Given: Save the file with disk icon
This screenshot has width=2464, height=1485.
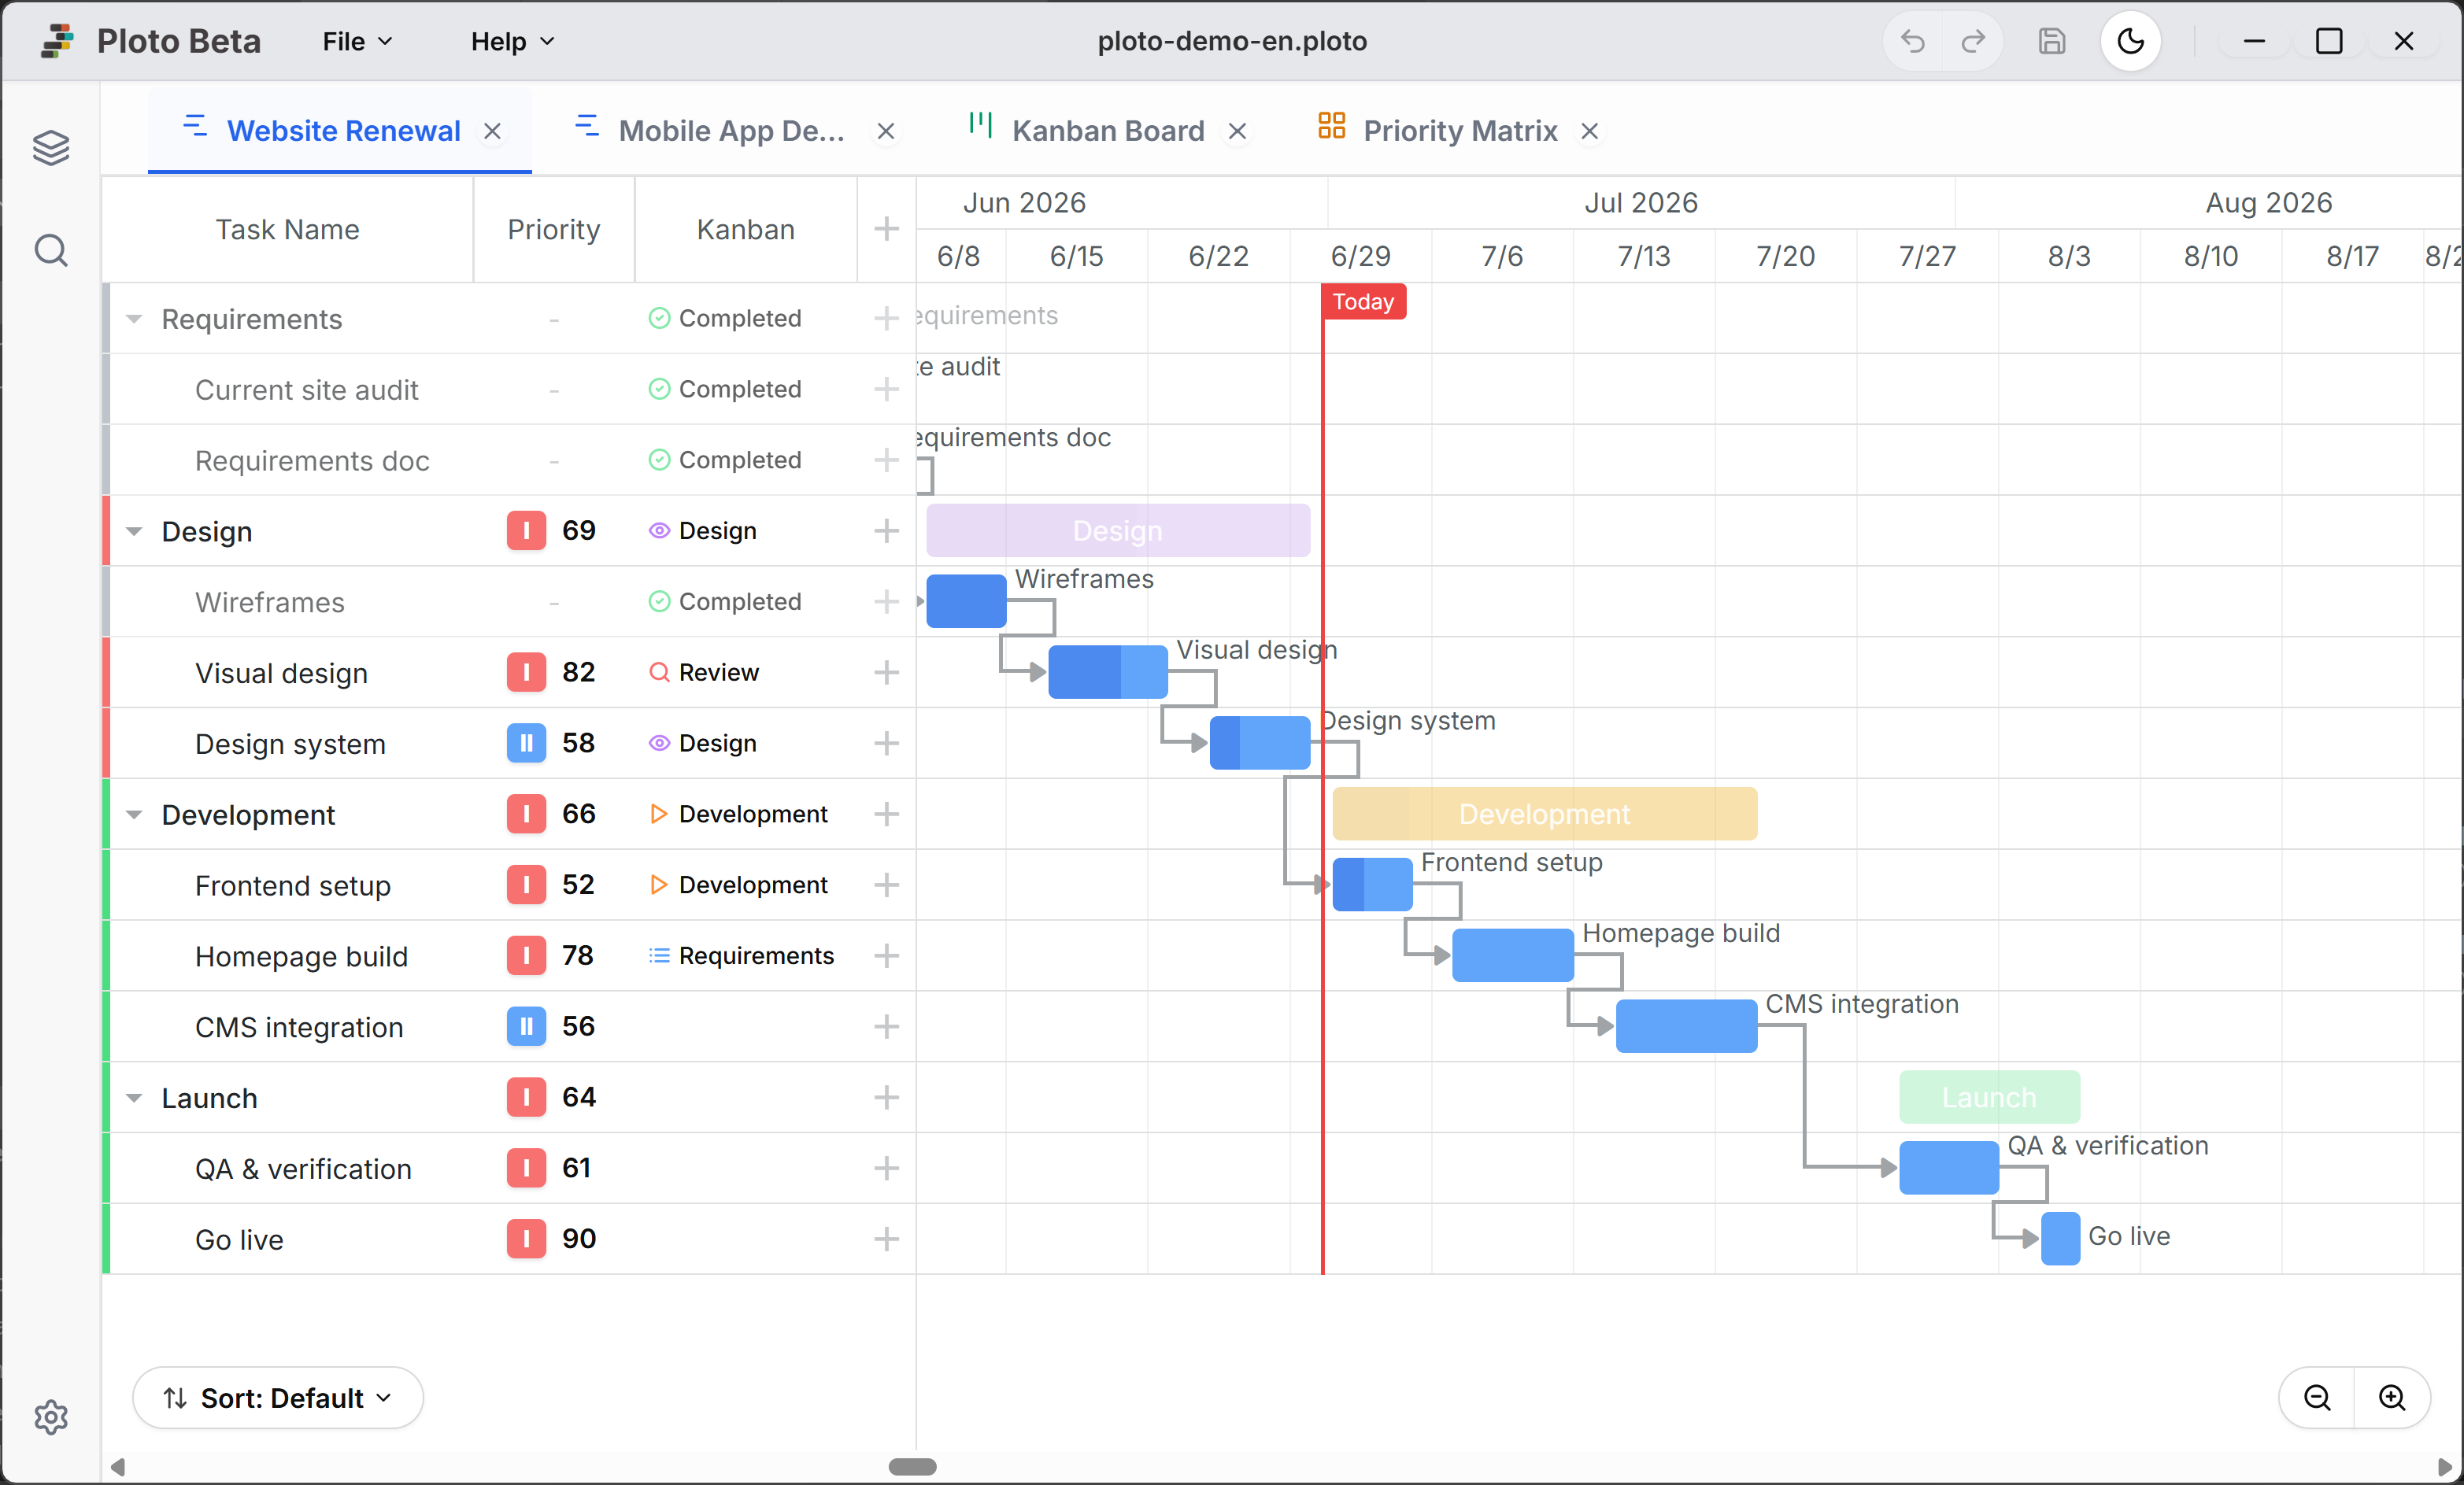Looking at the screenshot, I should 2052,41.
